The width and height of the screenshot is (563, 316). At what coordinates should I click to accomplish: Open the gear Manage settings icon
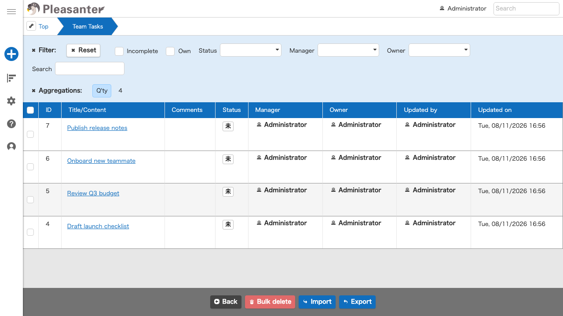[x=11, y=101]
